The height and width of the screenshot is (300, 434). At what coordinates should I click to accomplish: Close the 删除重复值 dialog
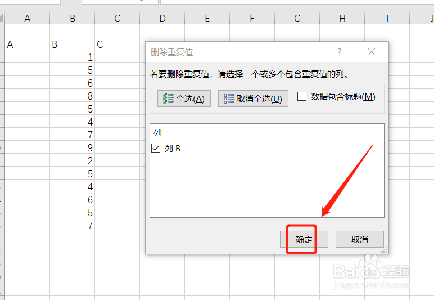pyautogui.click(x=372, y=52)
